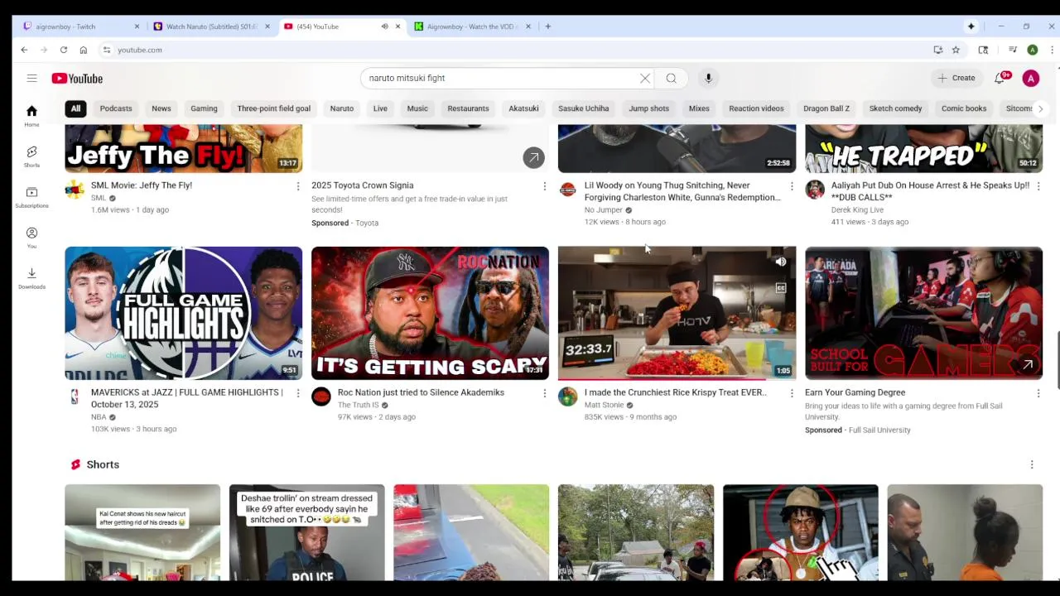Select the Gaming filter chip
The height and width of the screenshot is (596, 1060).
point(204,108)
